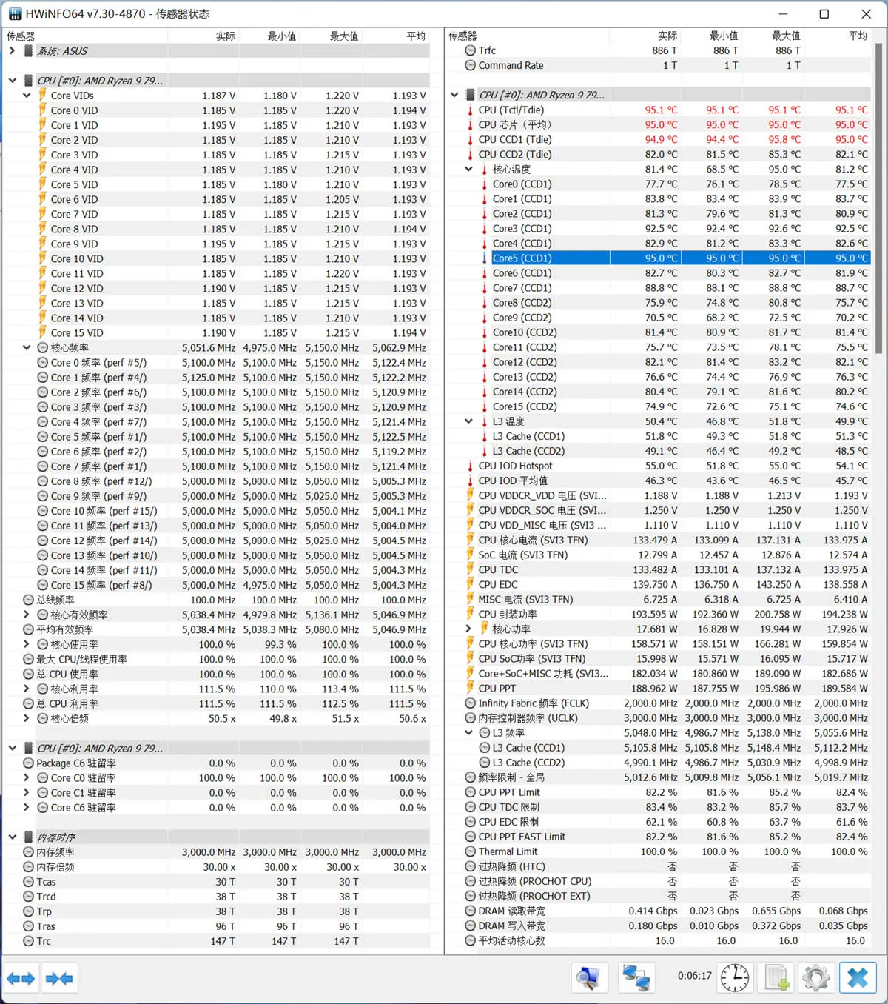Viewport: 888px width, 1004px height.
Task: Click the expand columns double-arrow icon
Action: [x=21, y=979]
